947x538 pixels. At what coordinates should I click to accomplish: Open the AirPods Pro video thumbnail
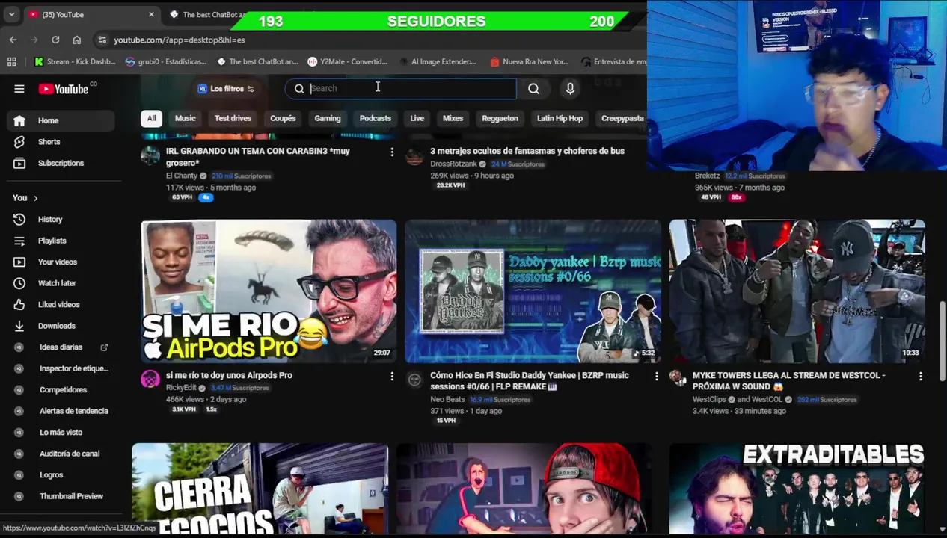[269, 291]
